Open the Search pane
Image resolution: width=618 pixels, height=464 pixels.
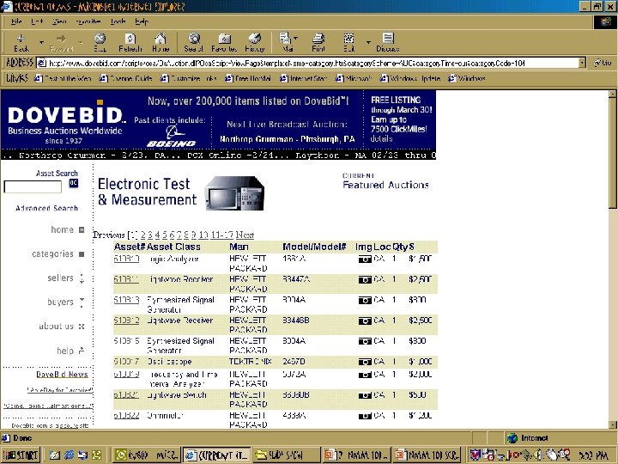tap(193, 43)
